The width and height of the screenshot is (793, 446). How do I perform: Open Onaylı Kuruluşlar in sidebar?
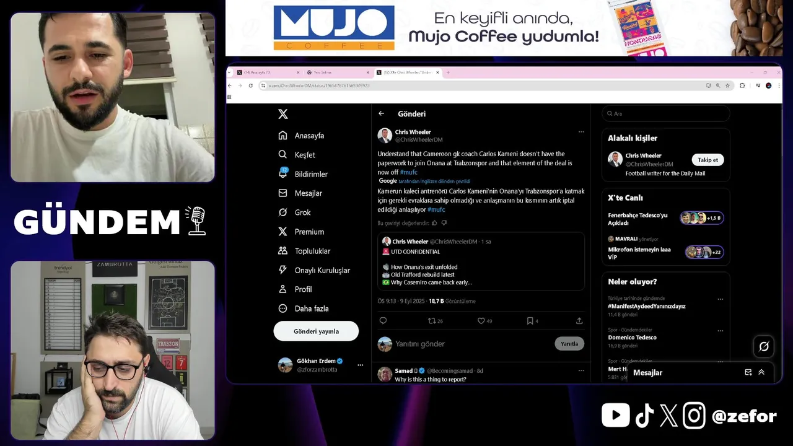314,270
